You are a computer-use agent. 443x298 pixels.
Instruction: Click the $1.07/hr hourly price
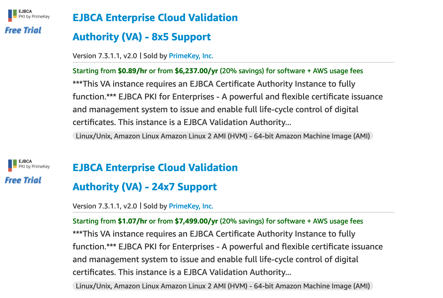tap(132, 221)
